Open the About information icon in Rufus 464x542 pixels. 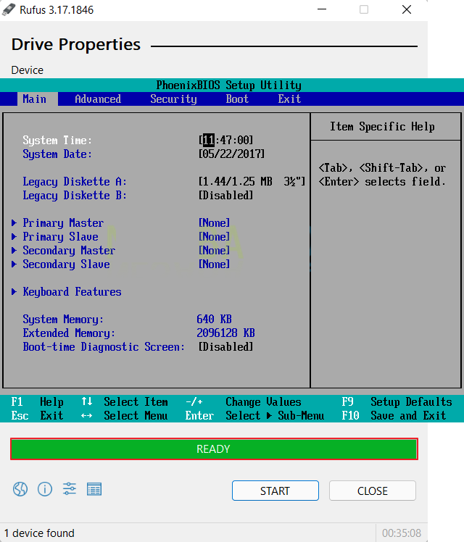pyautogui.click(x=45, y=489)
